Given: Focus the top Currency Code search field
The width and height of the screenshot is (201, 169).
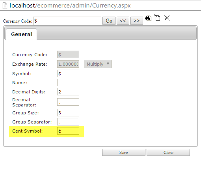Looking at the screenshot, I should pyautogui.click(x=67, y=21).
